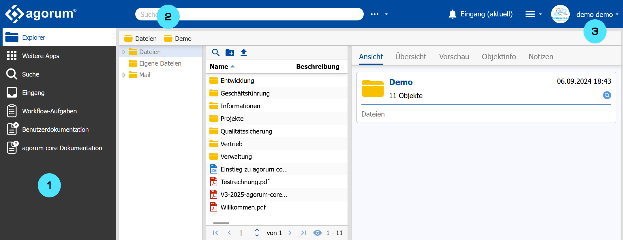Click the PDF icon of Testrechnung.pdf
This screenshot has width=623, height=240.
(214, 182)
